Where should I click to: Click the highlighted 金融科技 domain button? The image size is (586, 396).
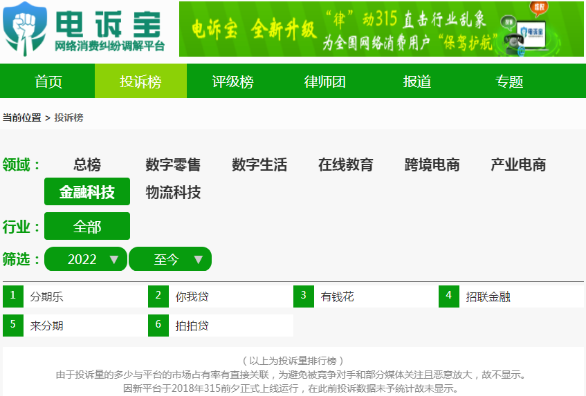(x=87, y=191)
